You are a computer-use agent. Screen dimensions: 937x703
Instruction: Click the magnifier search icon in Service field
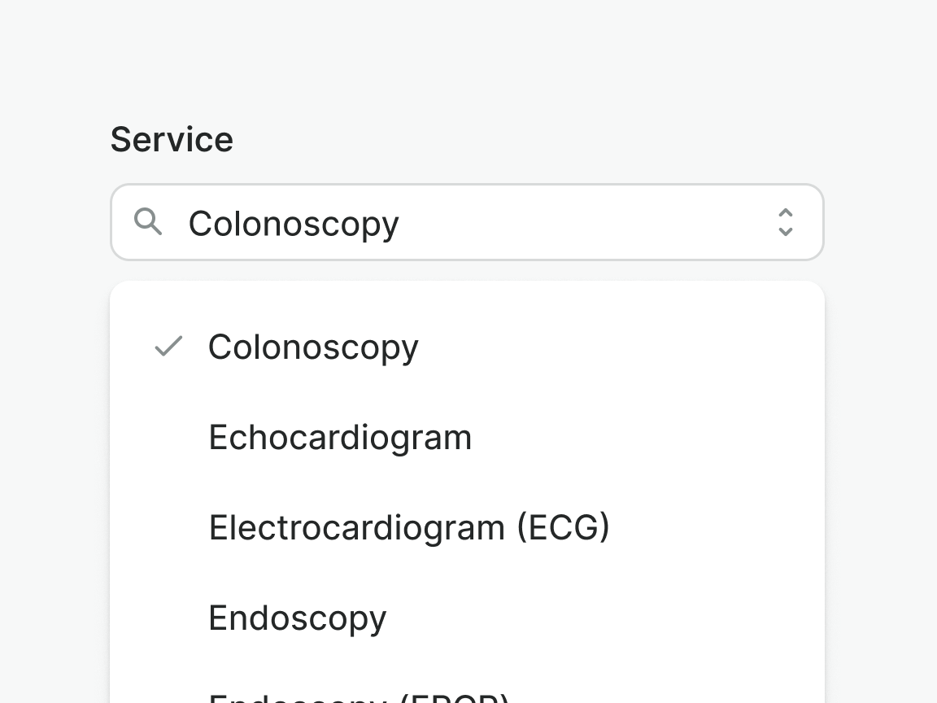(x=148, y=221)
